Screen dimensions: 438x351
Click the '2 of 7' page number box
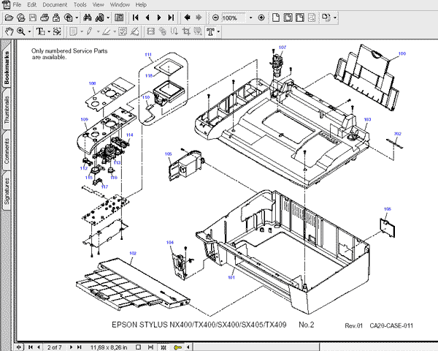point(55,347)
